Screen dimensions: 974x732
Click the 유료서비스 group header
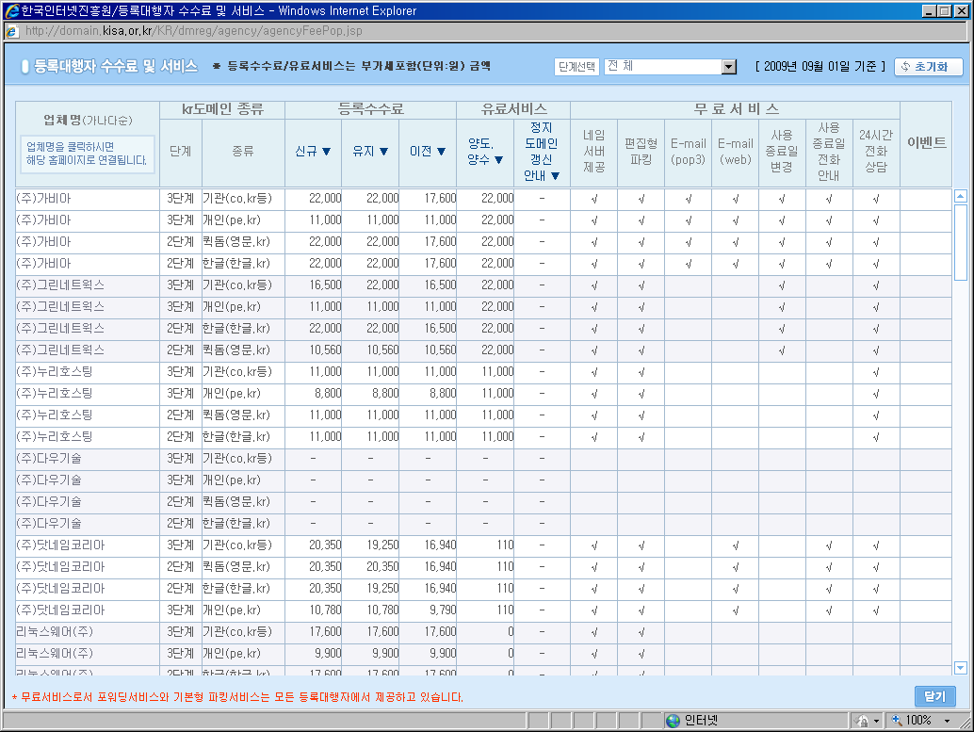point(513,110)
